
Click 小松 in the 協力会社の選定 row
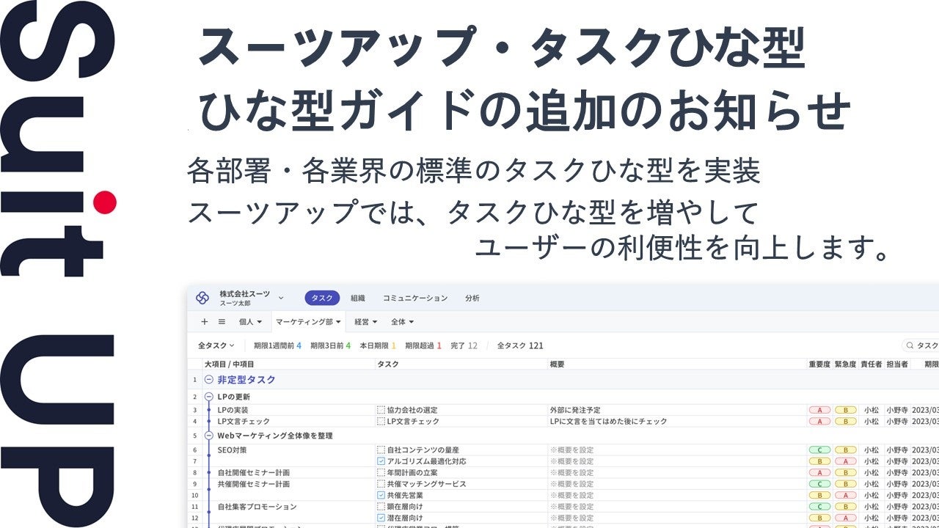click(x=871, y=411)
